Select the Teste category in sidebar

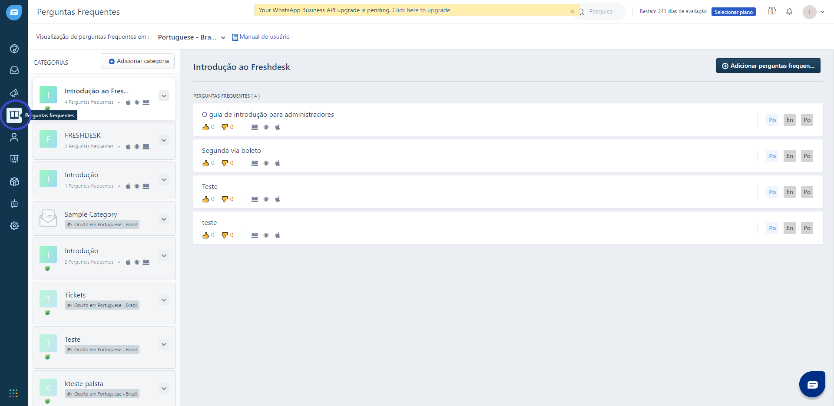[x=104, y=347]
